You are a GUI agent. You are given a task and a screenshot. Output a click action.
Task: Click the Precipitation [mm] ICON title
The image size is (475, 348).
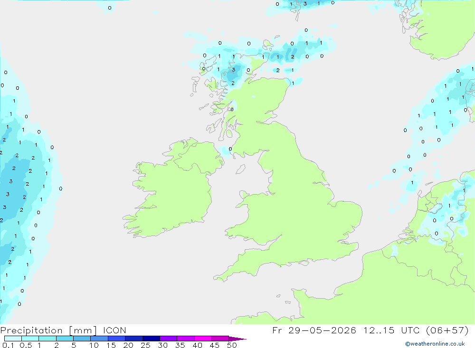pyautogui.click(x=63, y=330)
